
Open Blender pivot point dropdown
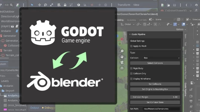[139, 24]
